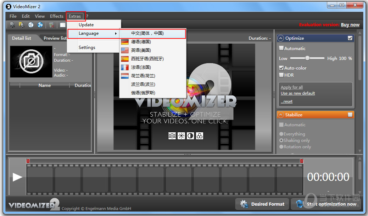Click the Extras menu
Image resolution: width=368 pixels, height=216 pixels.
[75, 16]
